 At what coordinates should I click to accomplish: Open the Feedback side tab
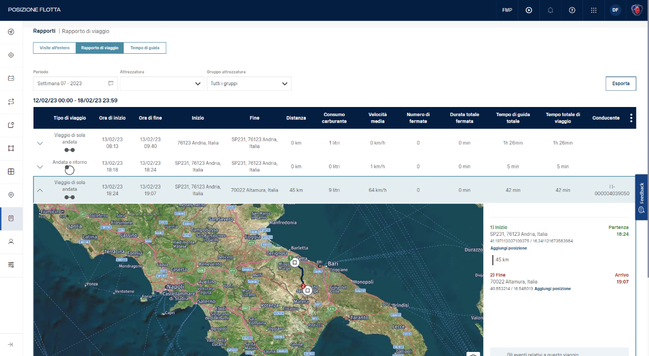coord(642,197)
